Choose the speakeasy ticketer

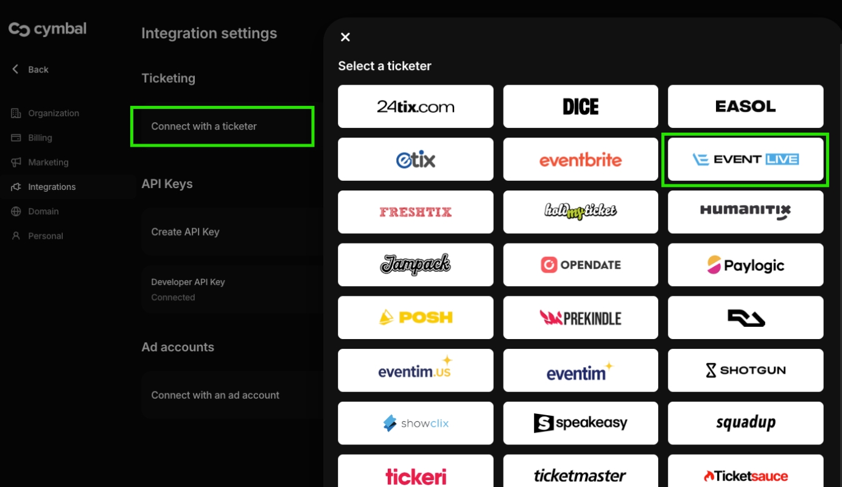pyautogui.click(x=580, y=423)
